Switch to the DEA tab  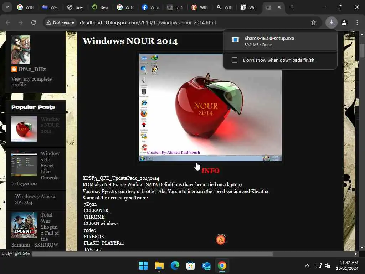(175, 7)
